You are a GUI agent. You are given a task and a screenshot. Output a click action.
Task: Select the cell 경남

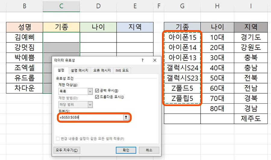coord(251,109)
